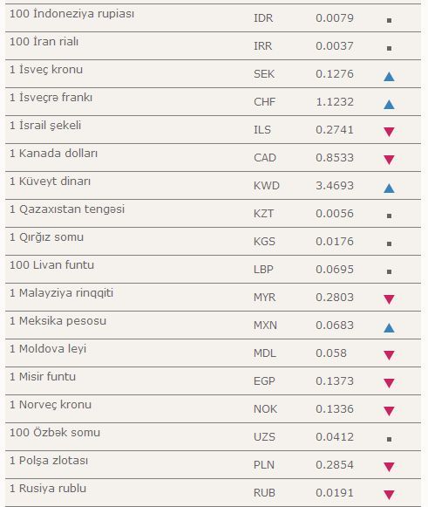The height and width of the screenshot is (507, 428).
Task: Click the down arrow for MYR rate
Action: [389, 299]
